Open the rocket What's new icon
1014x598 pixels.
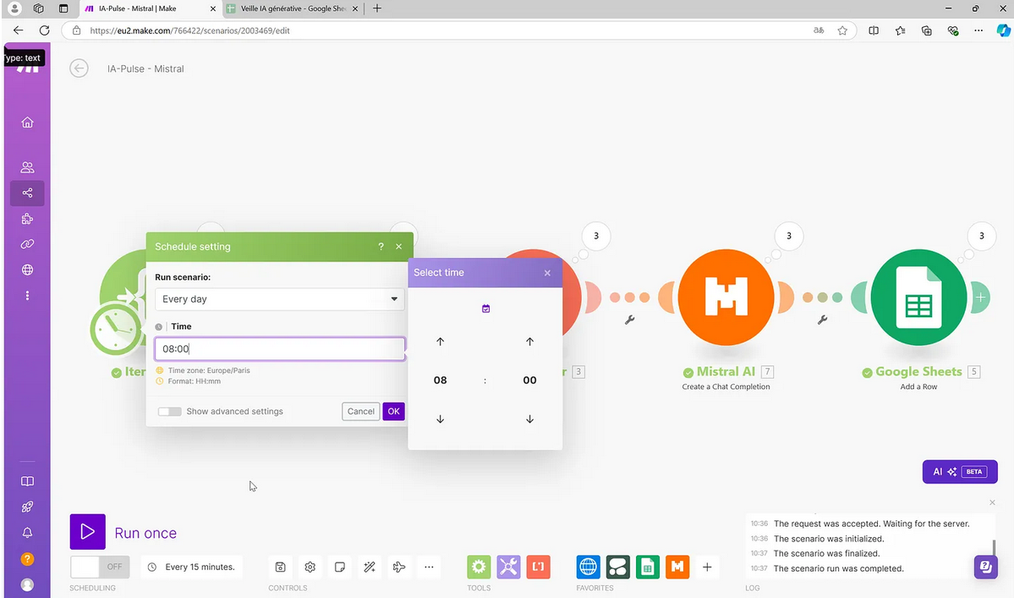27,507
